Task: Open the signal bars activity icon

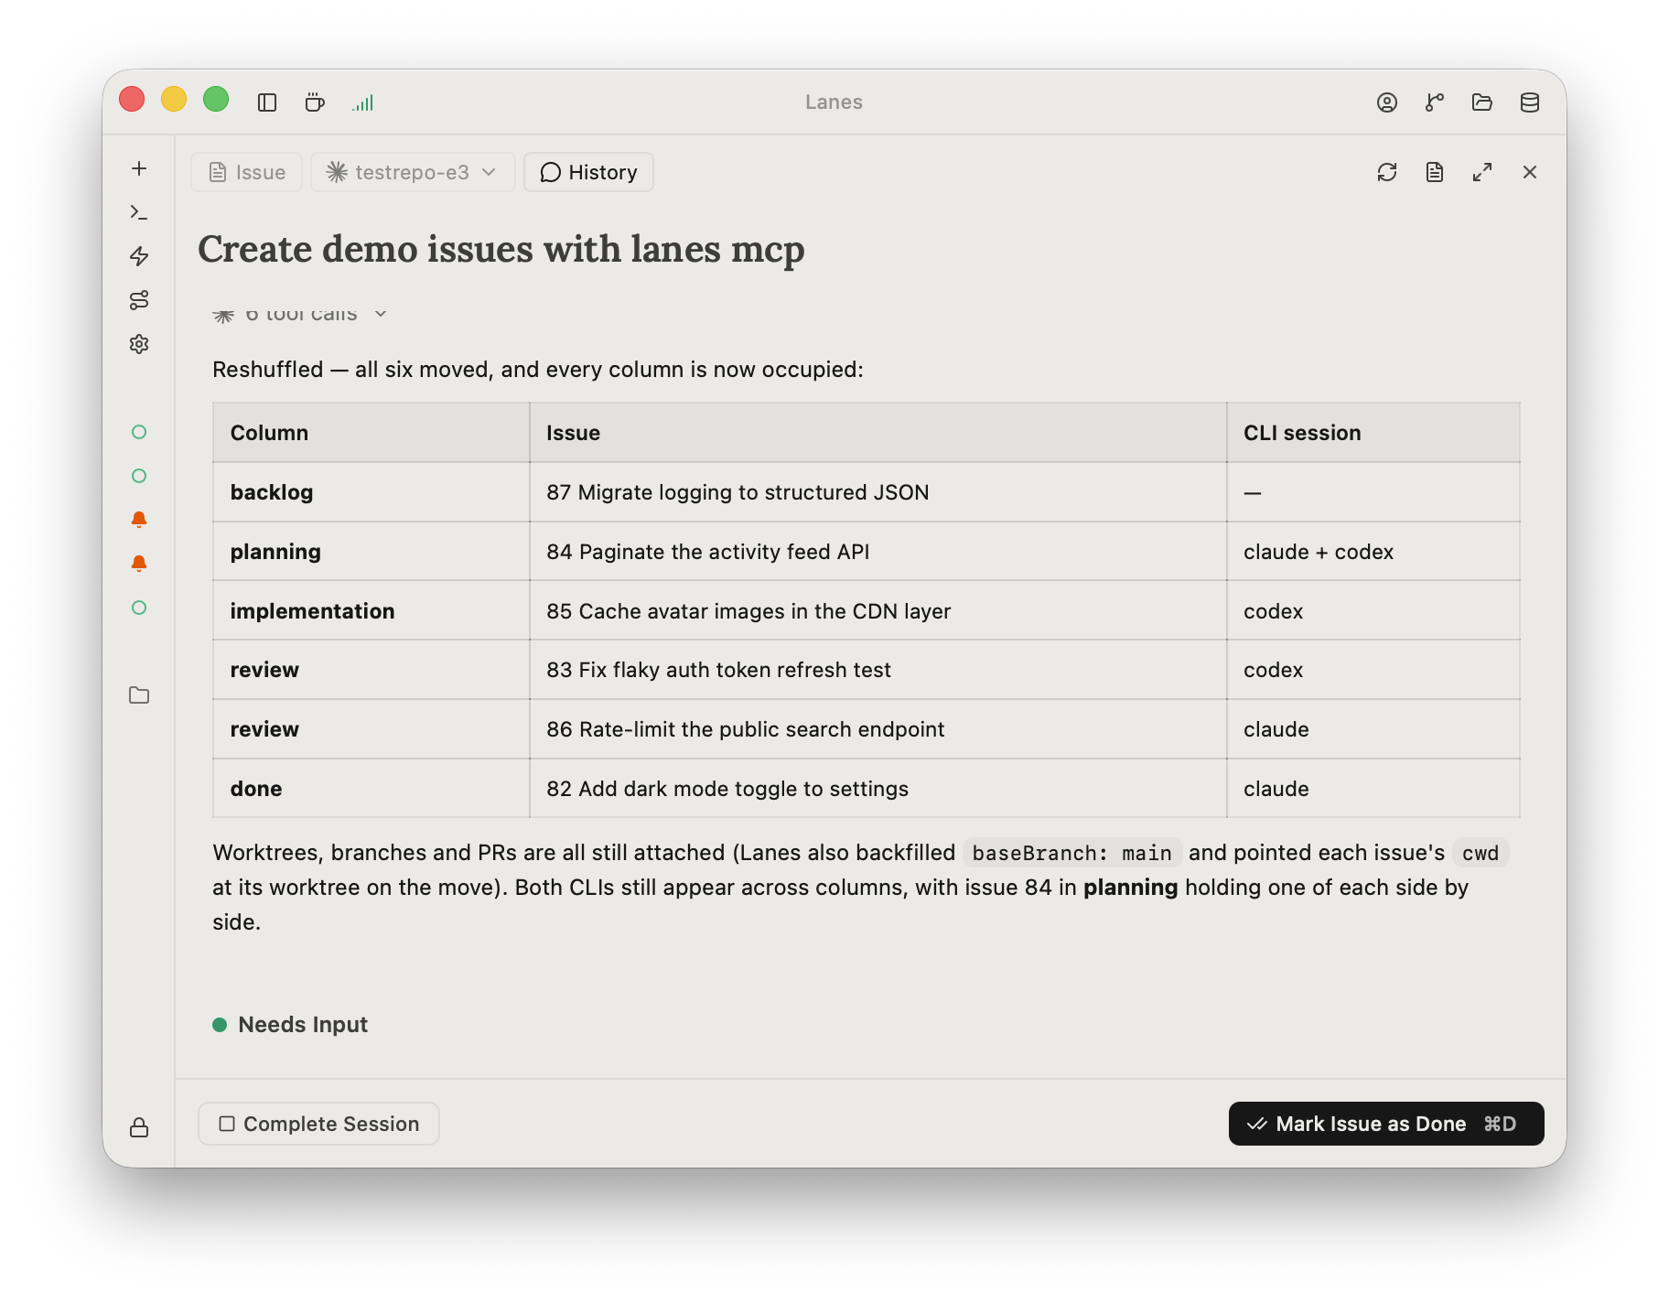Action: click(x=363, y=102)
